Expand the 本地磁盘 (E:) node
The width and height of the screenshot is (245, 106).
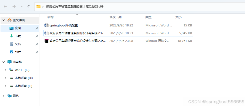tap(5, 86)
